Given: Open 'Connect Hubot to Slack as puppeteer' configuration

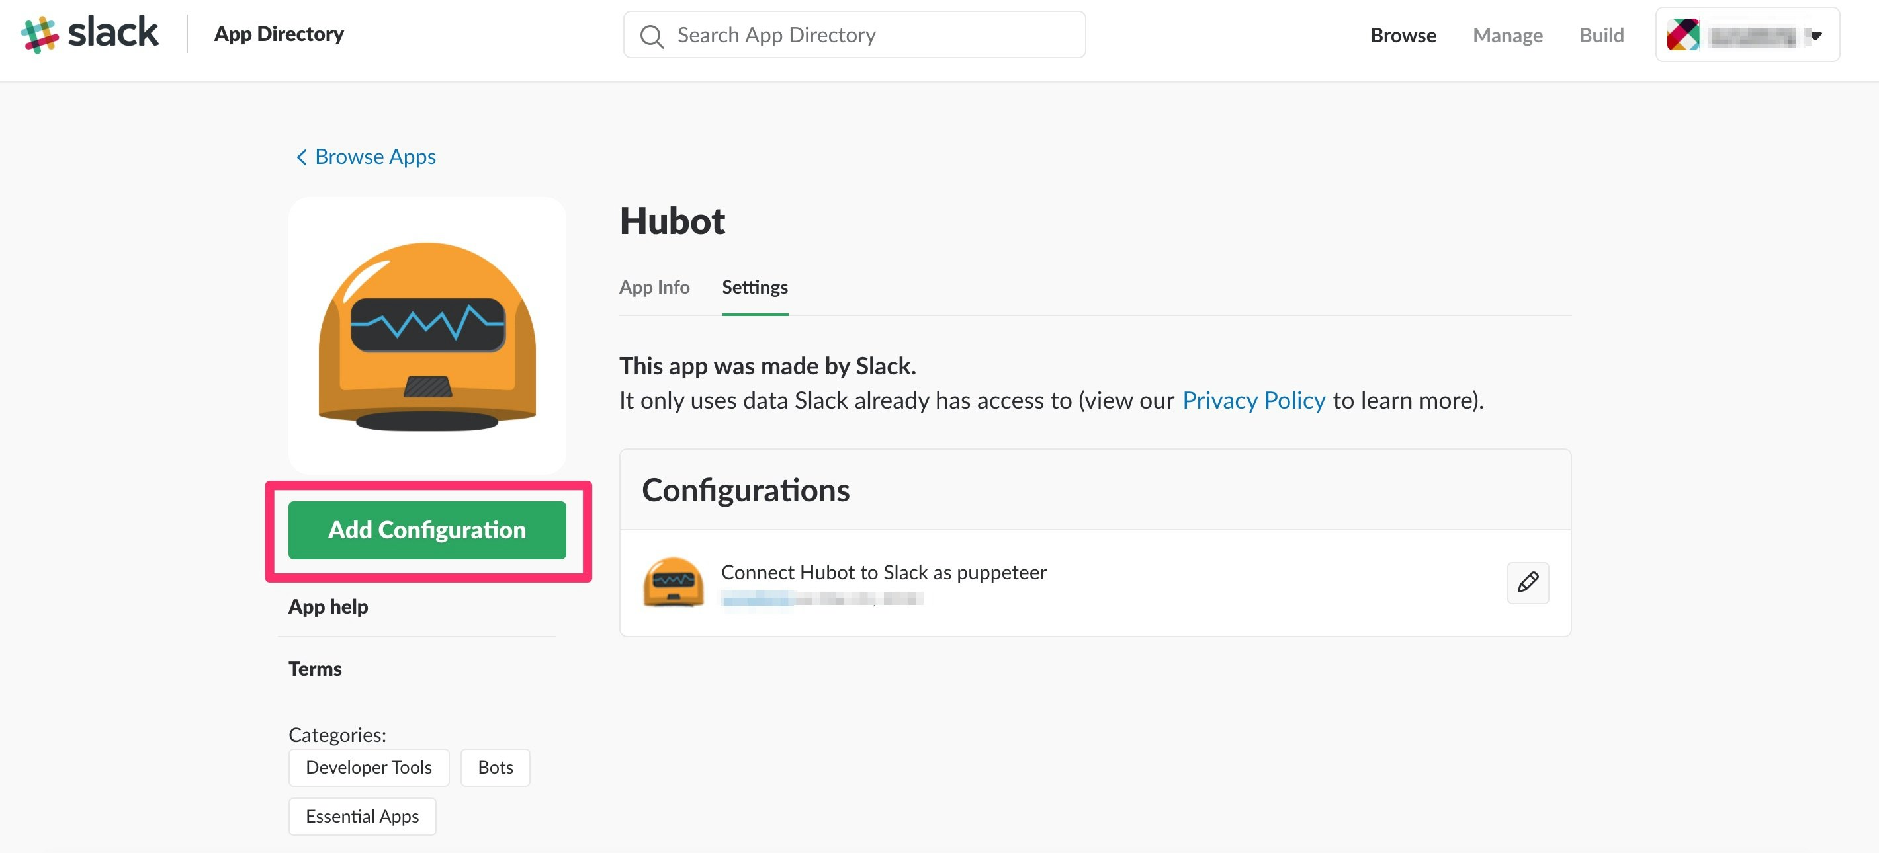Looking at the screenshot, I should (883, 573).
